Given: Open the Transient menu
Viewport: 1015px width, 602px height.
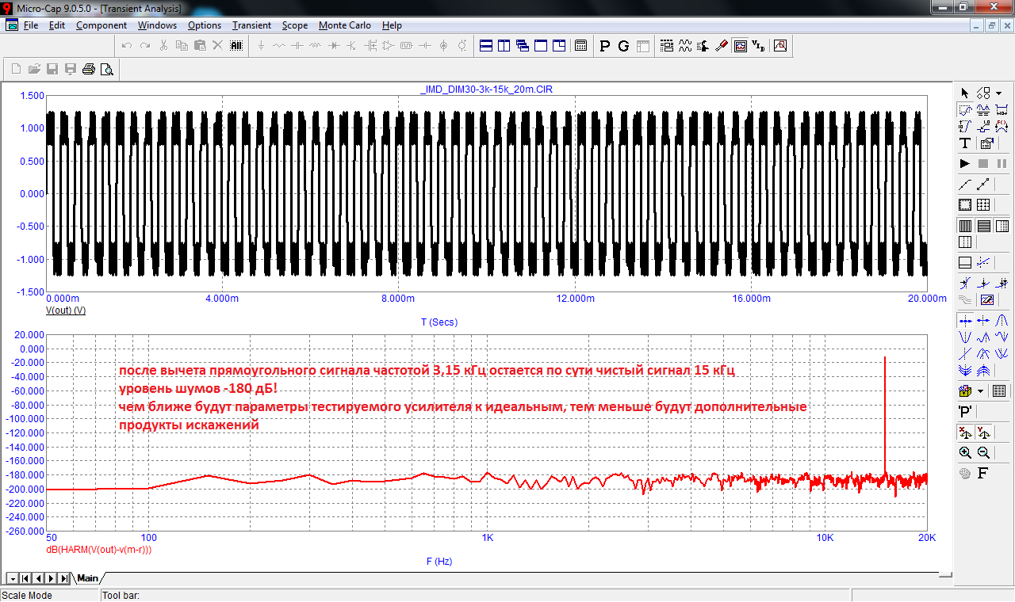Looking at the screenshot, I should tap(251, 25).
